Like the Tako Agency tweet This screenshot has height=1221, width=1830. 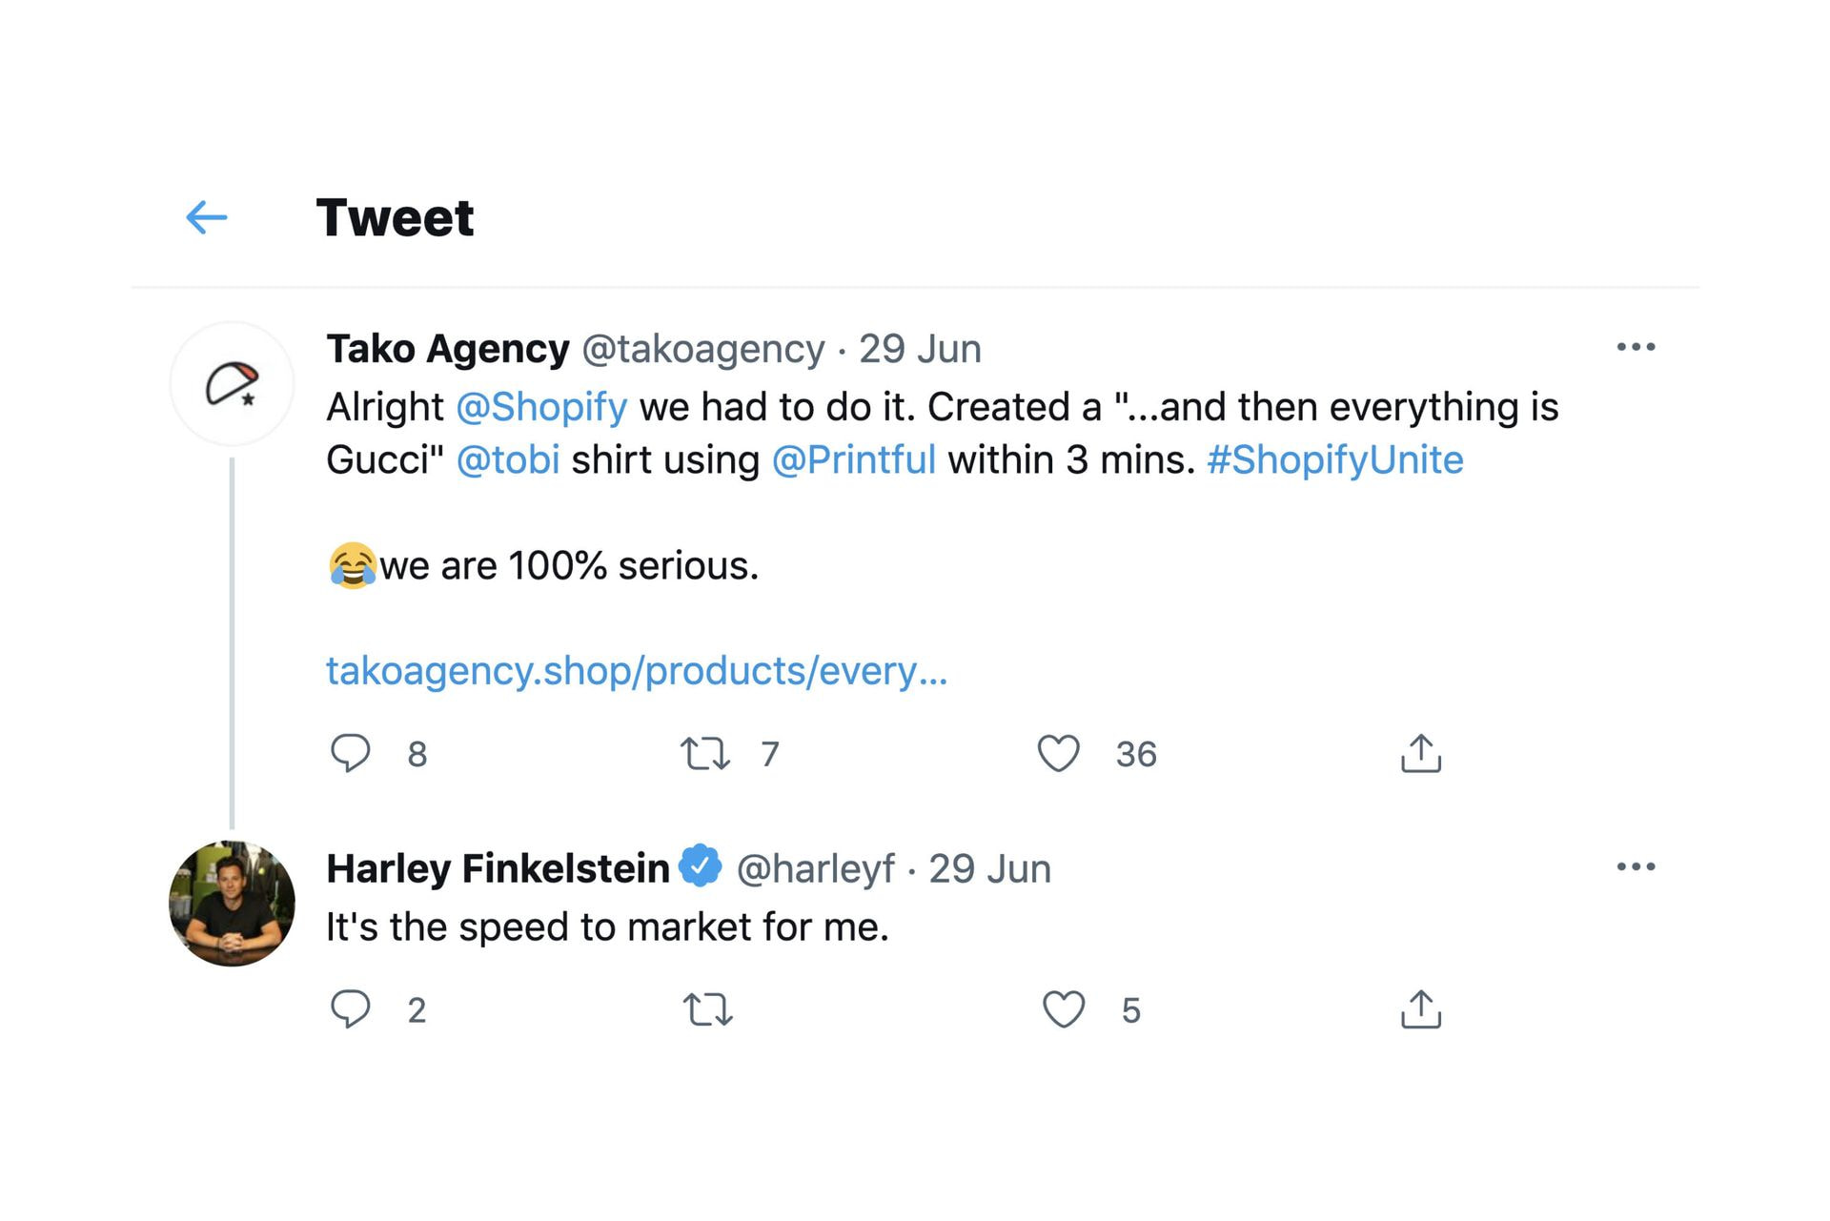click(1058, 753)
